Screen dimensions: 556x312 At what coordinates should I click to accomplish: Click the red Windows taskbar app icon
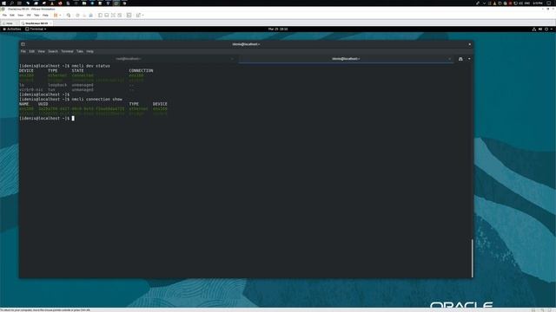(60, 3)
